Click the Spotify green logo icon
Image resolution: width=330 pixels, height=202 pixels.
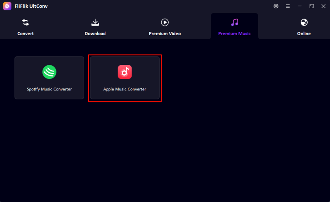pyautogui.click(x=49, y=72)
